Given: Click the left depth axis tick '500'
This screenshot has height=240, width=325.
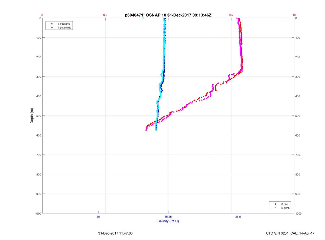Looking at the screenshot, I should (38, 116).
